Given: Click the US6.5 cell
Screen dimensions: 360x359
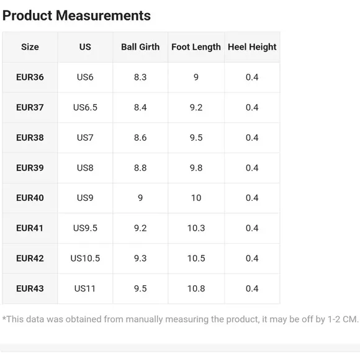Looking at the screenshot, I should (x=85, y=108).
